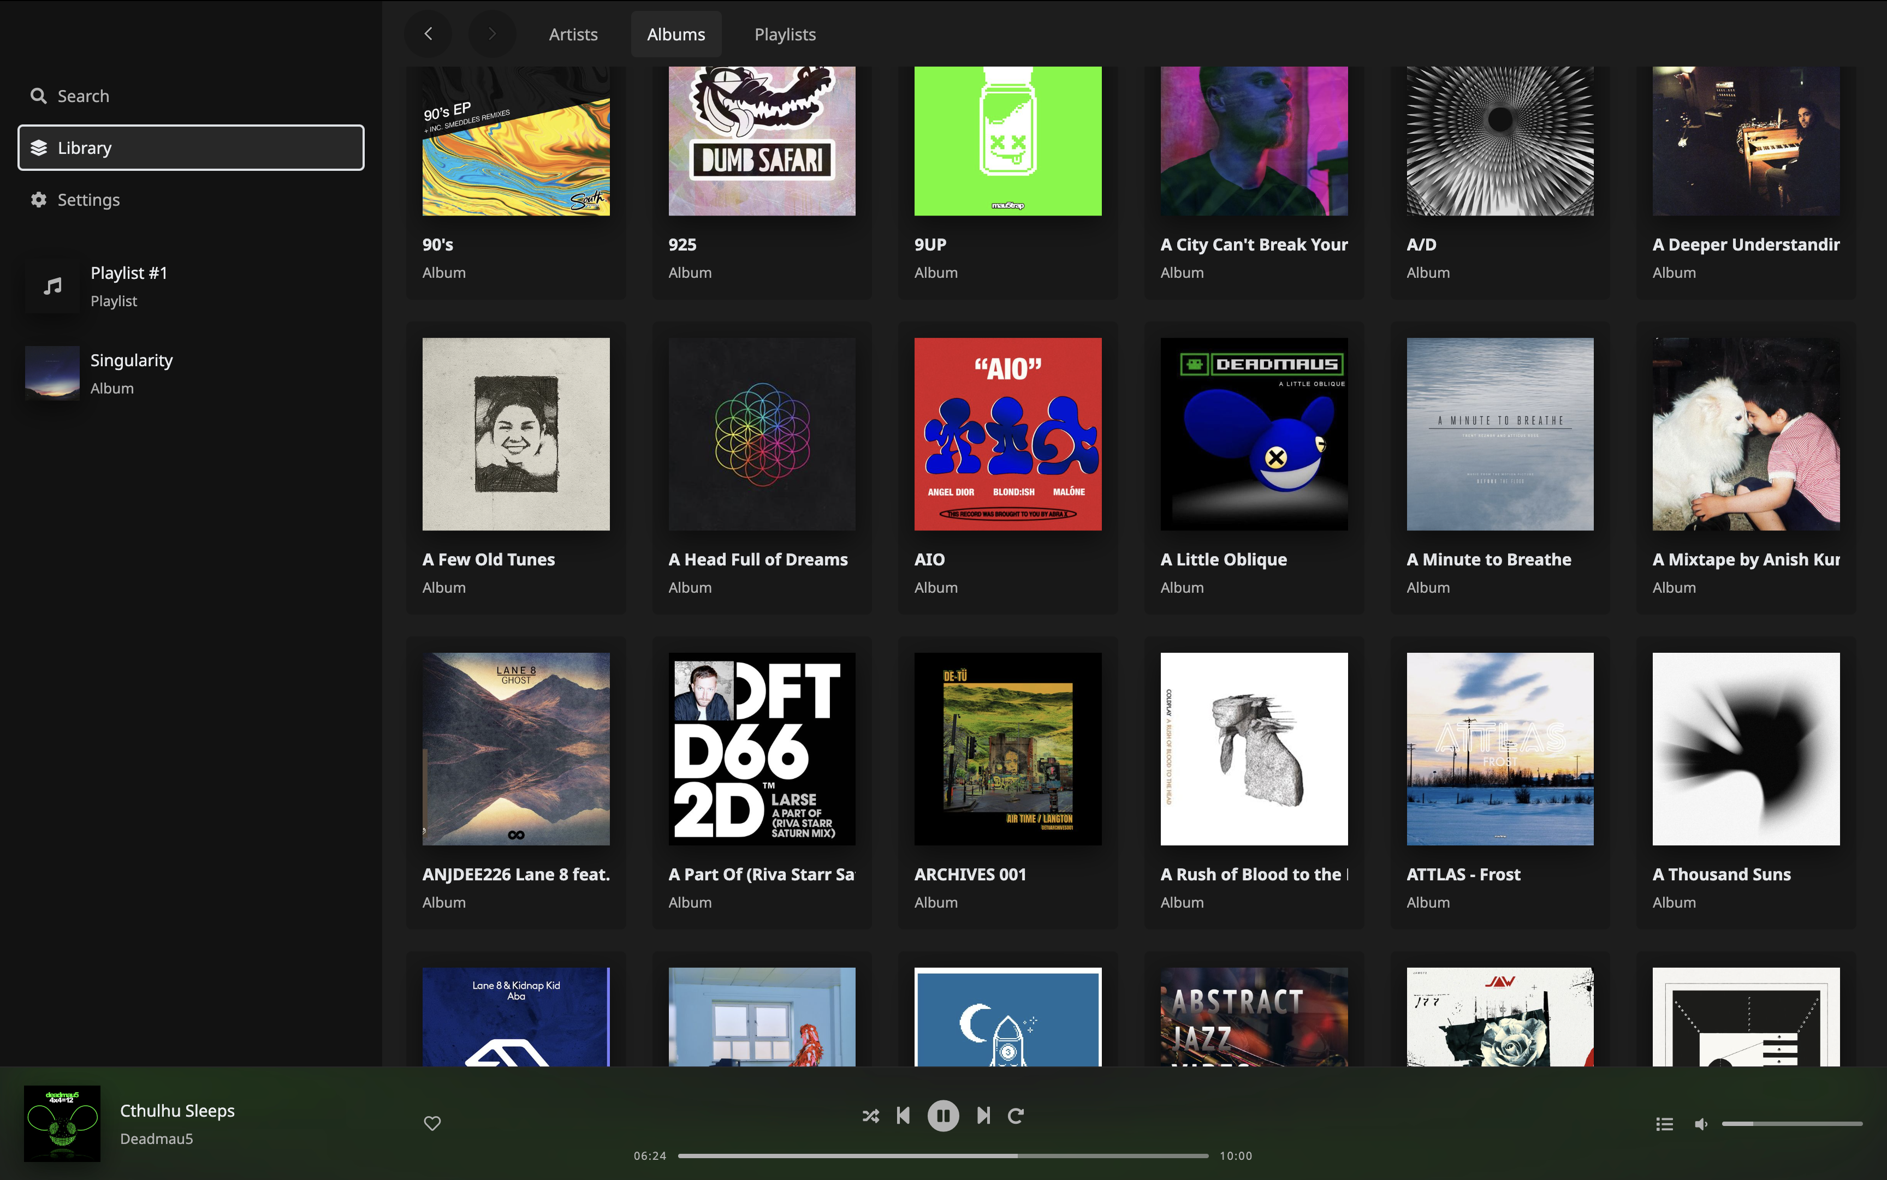Image resolution: width=1887 pixels, height=1180 pixels.
Task: Click the "AIO" album title text
Action: (929, 559)
